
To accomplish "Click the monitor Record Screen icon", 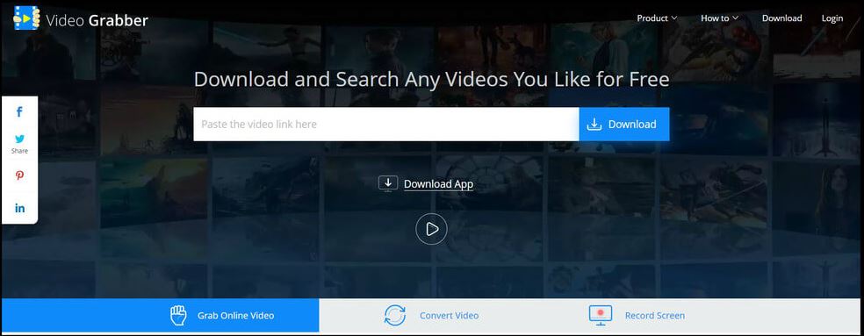I will pyautogui.click(x=601, y=316).
